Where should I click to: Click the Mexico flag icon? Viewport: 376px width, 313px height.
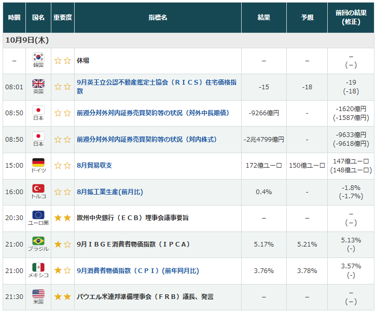(38, 267)
